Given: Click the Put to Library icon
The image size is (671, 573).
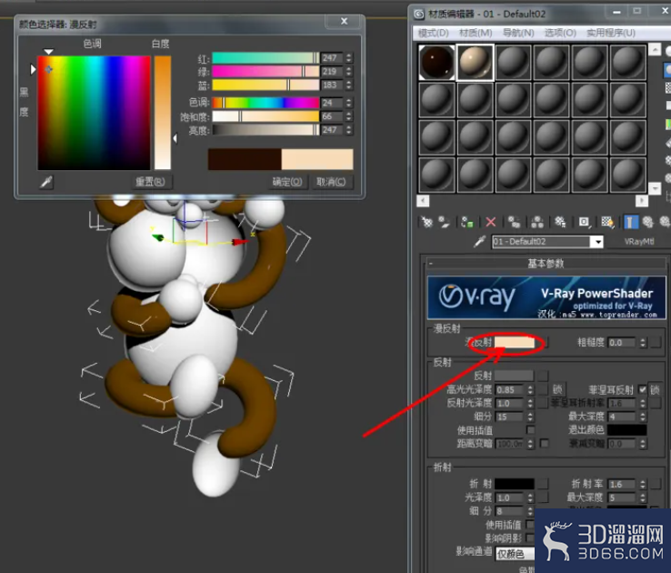Looking at the screenshot, I should [560, 222].
